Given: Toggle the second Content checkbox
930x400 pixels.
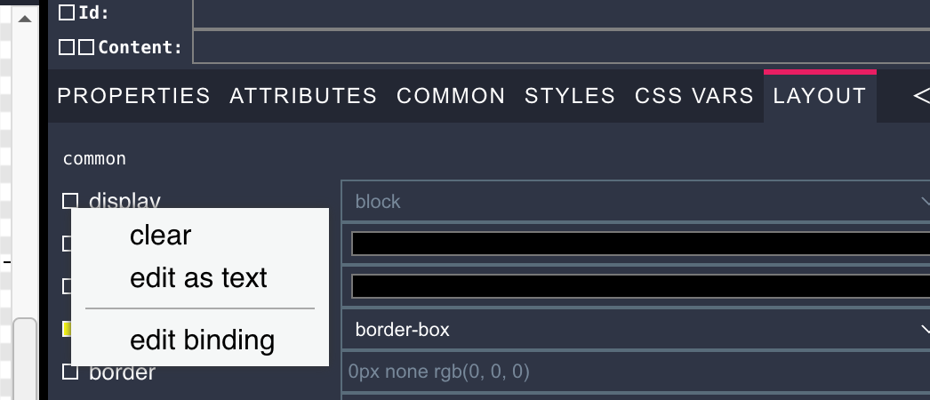Looking at the screenshot, I should (x=85, y=47).
